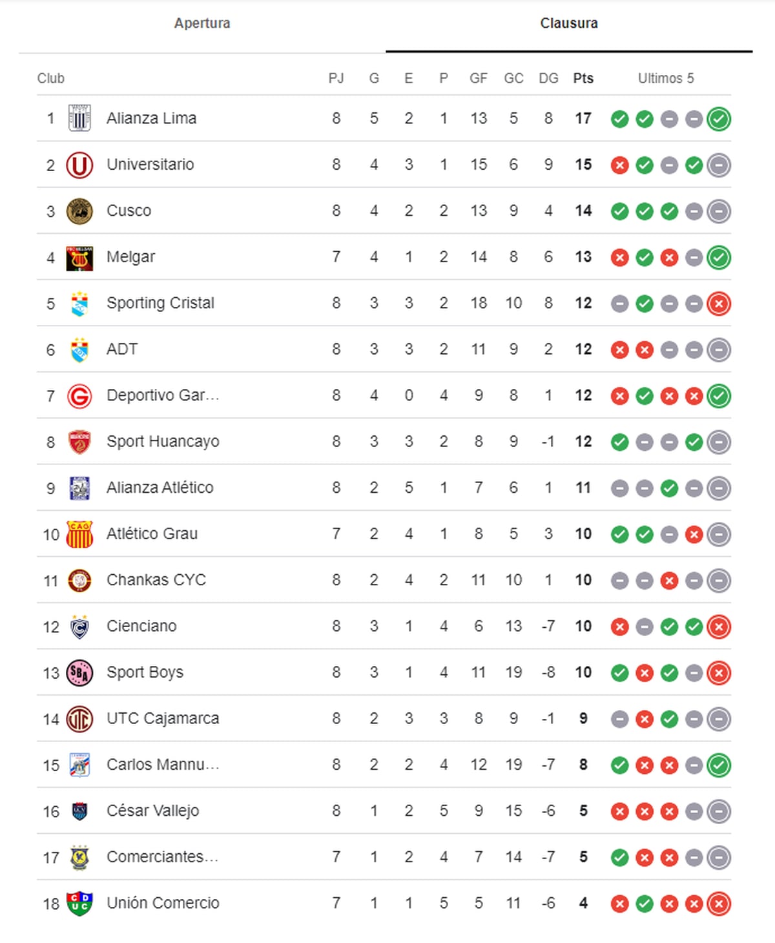The width and height of the screenshot is (775, 943).
Task: Click the Atlético Grau striped crest
Action: coord(79,534)
